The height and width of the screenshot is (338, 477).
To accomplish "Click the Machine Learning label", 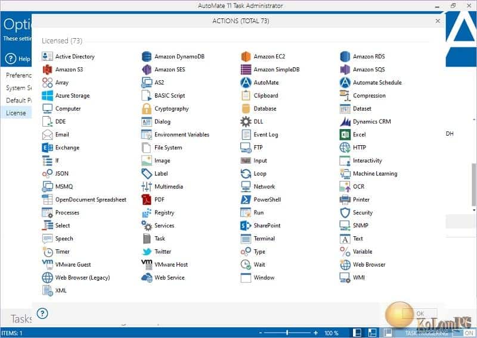I will click(x=375, y=174).
